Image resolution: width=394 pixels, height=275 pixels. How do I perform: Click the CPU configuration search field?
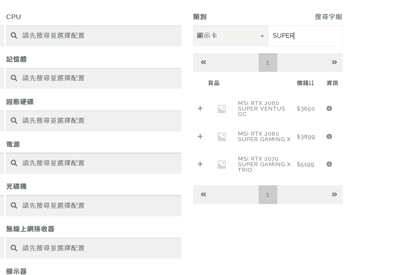(93, 36)
